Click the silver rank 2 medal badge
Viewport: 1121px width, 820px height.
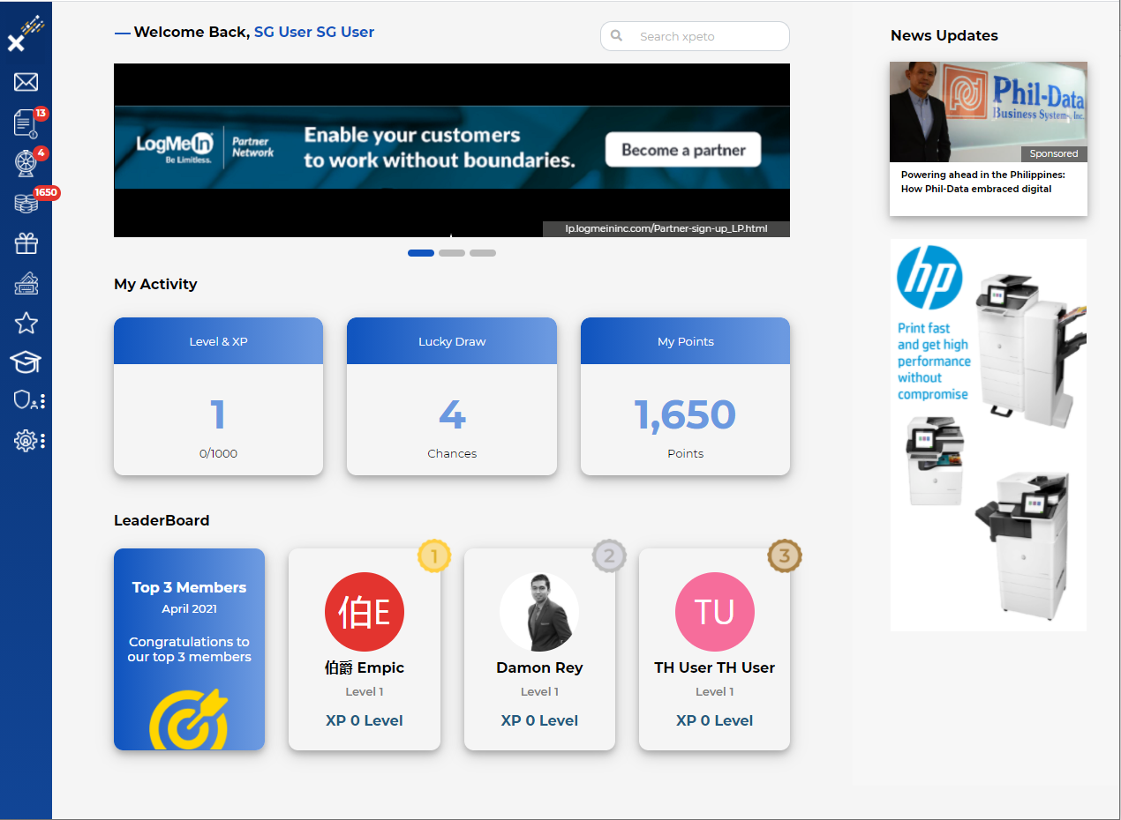609,556
